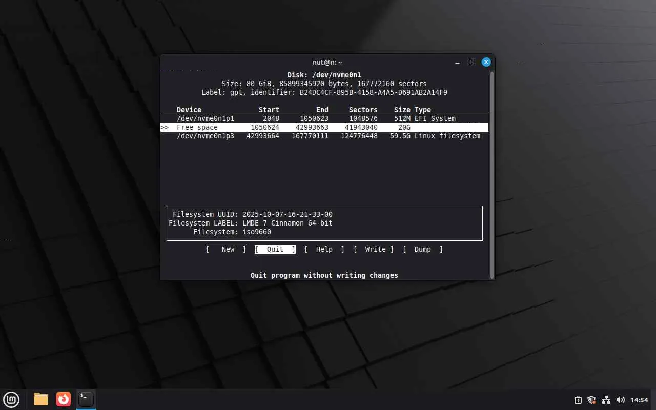Screen dimensions: 656x410
Task: Select the /dev/nvme0n1p1 partition row
Action: coord(324,118)
